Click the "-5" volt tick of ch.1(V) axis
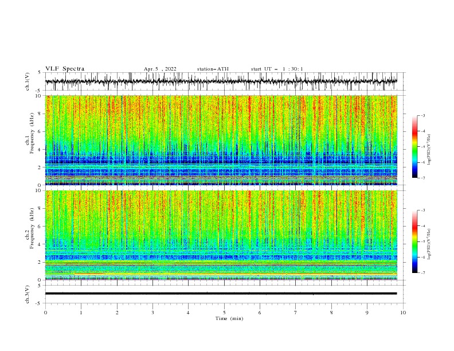Viewport: 454px width, 351px height. [39, 91]
